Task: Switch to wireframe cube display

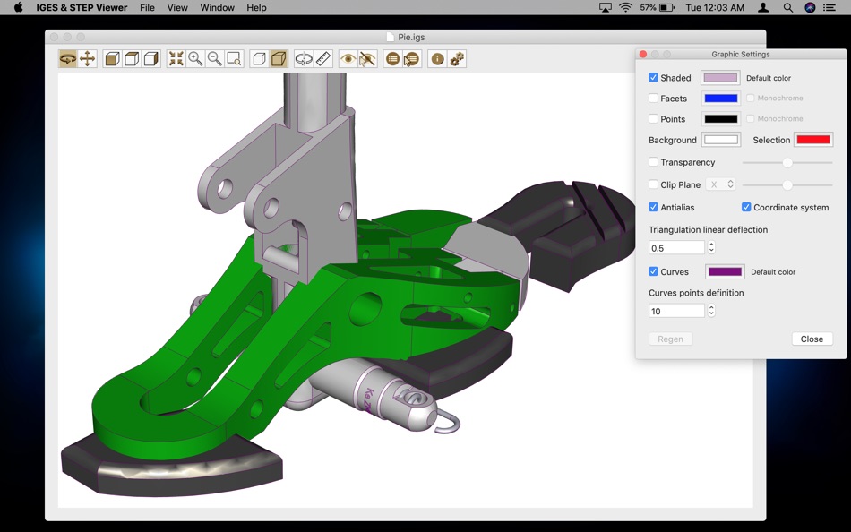Action: 260,58
